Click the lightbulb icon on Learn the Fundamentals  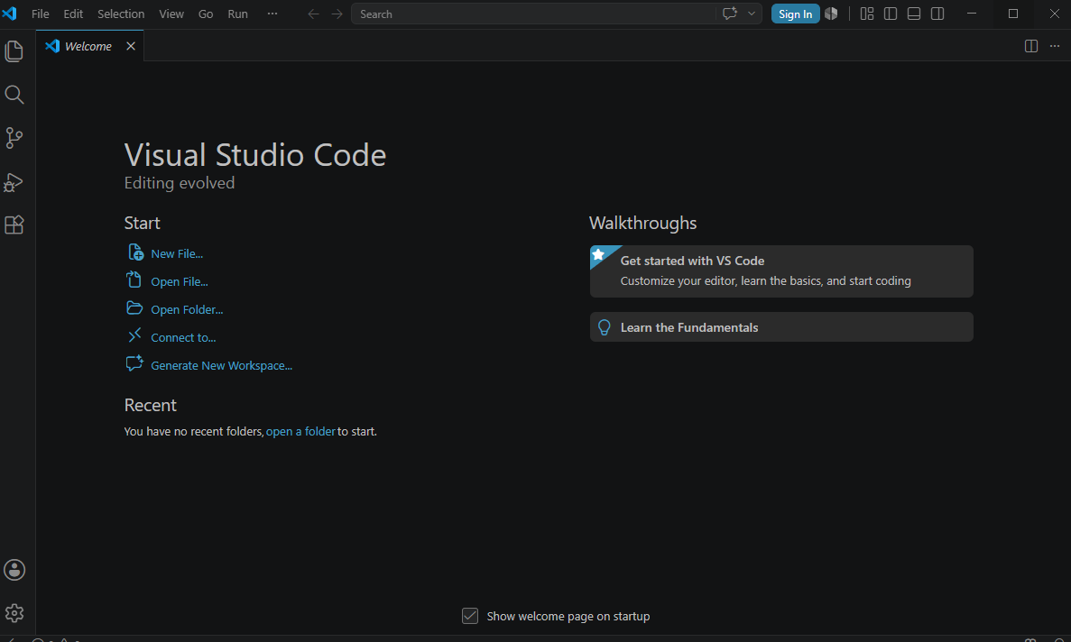click(605, 327)
